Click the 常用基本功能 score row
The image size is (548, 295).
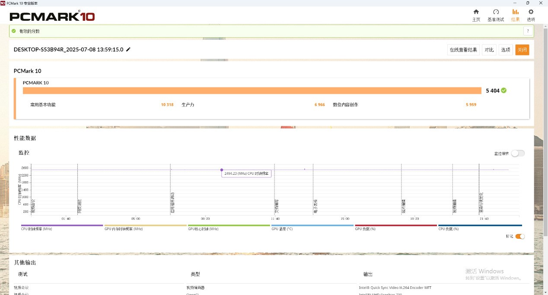tap(43, 105)
